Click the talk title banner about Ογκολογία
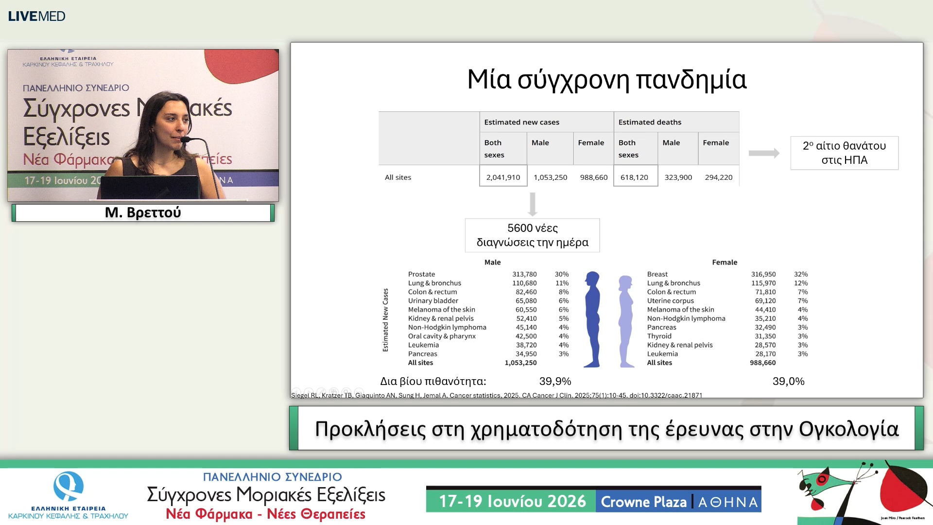The image size is (933, 525). (x=606, y=428)
